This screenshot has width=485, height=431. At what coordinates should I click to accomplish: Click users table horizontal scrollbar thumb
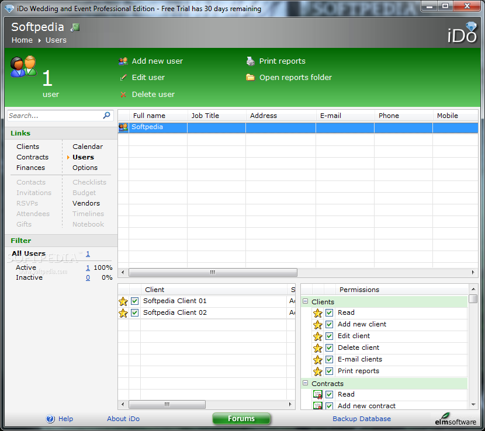pos(213,272)
